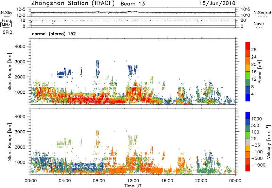The image size is (272, 188).
Task: Click the 80 Nave tick label
Action: pos(243,20)
